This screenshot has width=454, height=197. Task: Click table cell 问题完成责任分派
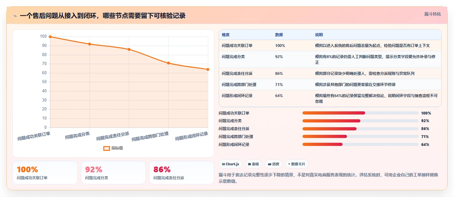click(x=237, y=74)
